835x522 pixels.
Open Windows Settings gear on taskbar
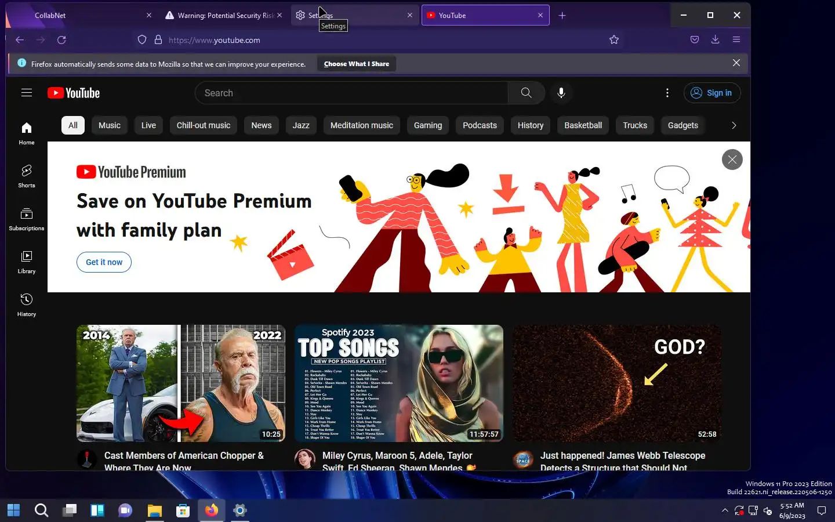pyautogui.click(x=239, y=510)
